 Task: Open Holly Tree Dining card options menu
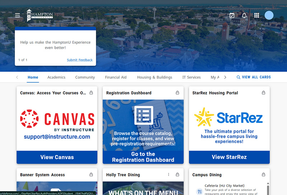(169, 175)
